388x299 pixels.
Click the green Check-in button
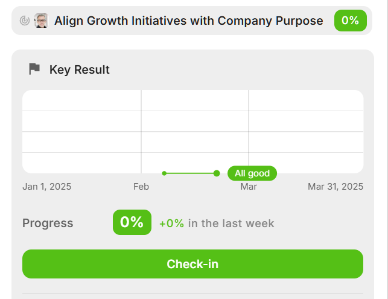coord(192,264)
